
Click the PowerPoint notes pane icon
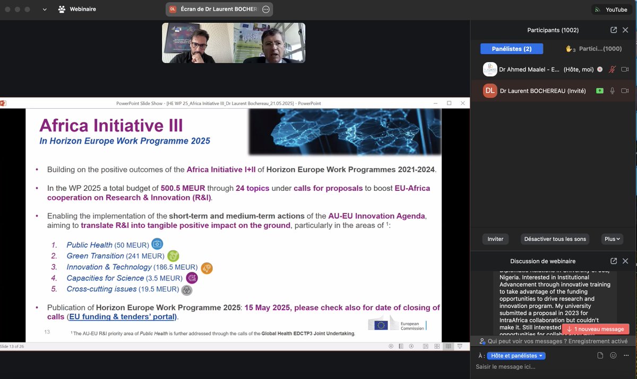pyautogui.click(x=401, y=346)
